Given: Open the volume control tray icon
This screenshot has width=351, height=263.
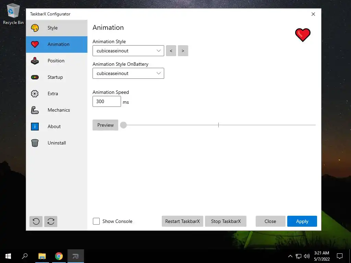Looking at the screenshot, I should click(307, 256).
